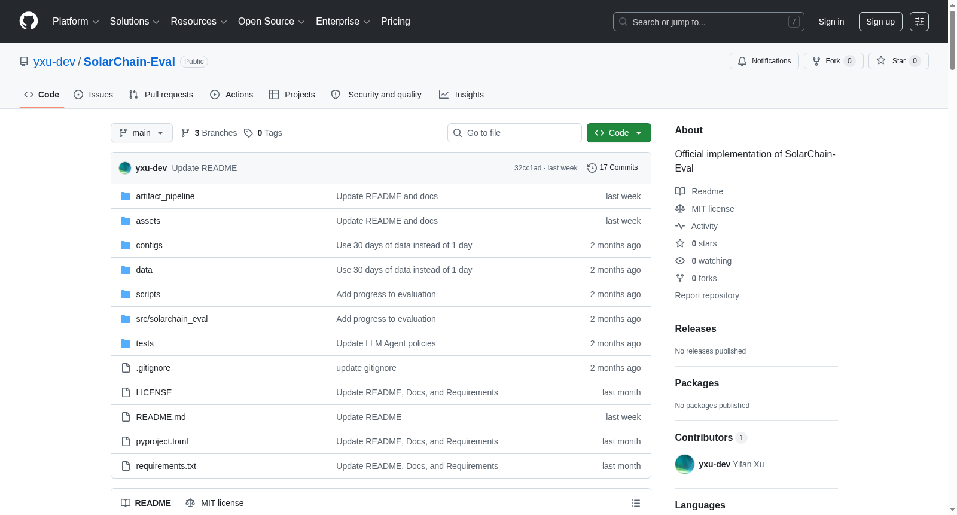Click the commit history clock icon
The image size is (957, 515).
tap(592, 168)
